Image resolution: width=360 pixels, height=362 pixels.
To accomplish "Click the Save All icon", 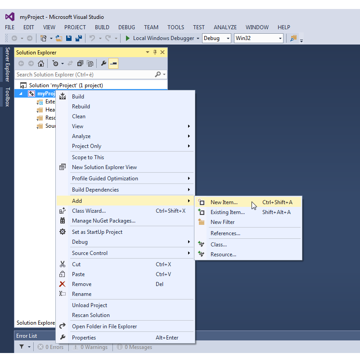I will click(x=79, y=38).
